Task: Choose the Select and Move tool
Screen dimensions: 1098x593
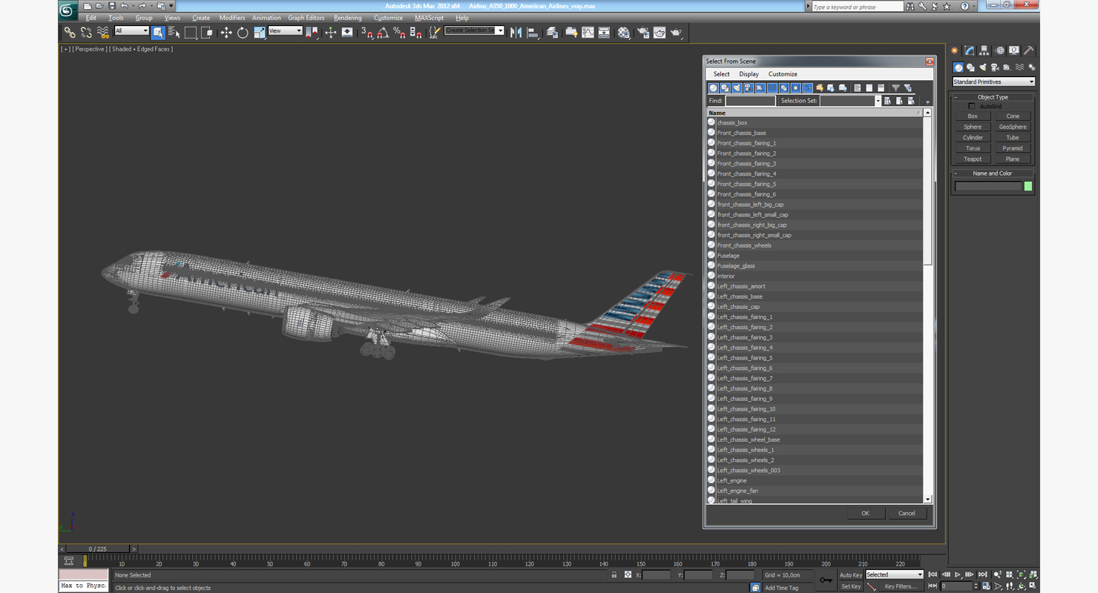Action: [x=226, y=33]
